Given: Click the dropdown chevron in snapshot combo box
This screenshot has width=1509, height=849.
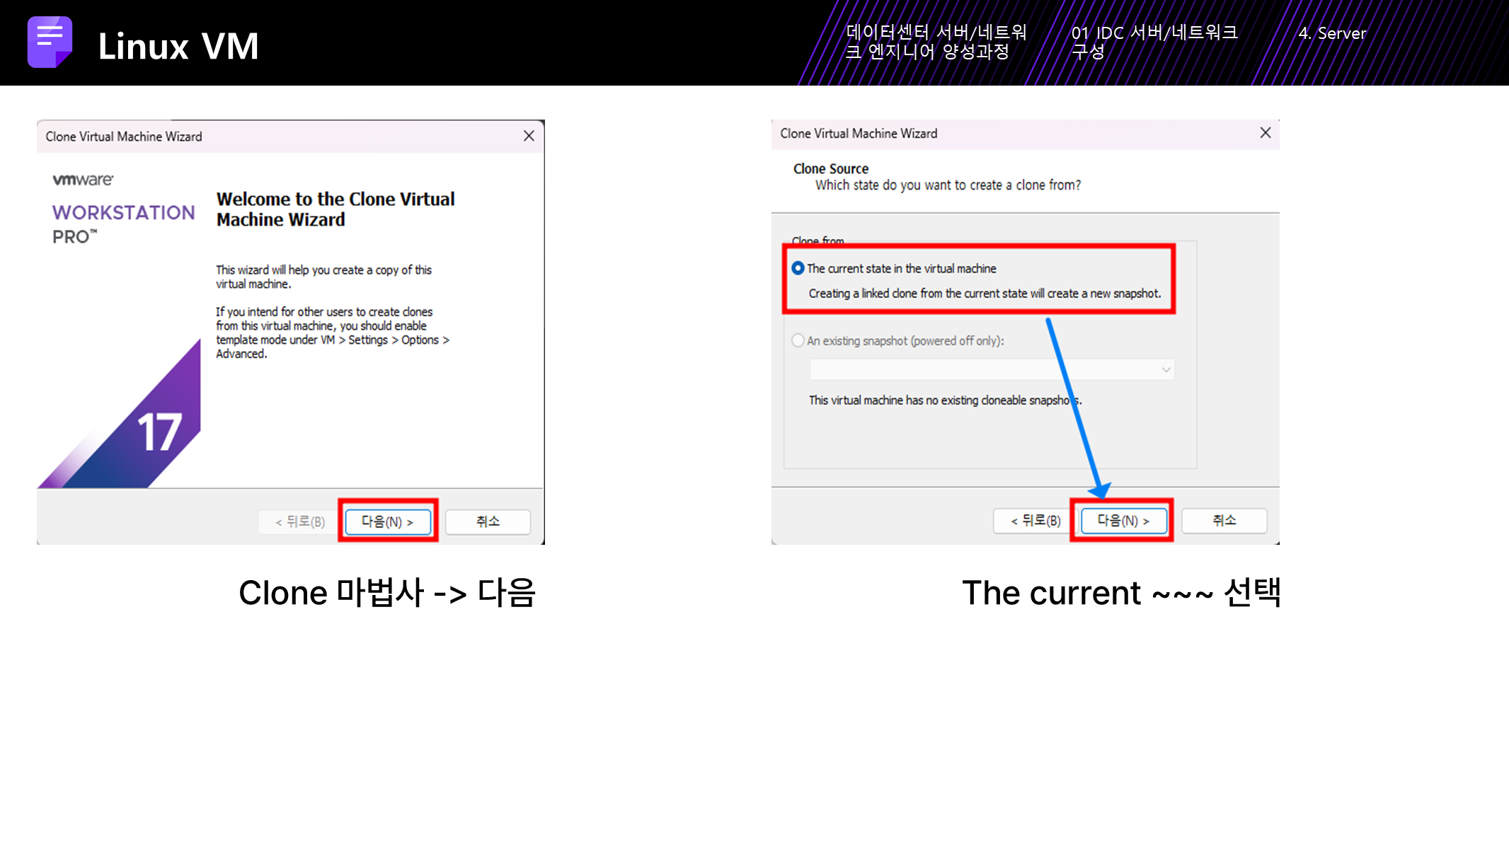Looking at the screenshot, I should coord(1166,369).
